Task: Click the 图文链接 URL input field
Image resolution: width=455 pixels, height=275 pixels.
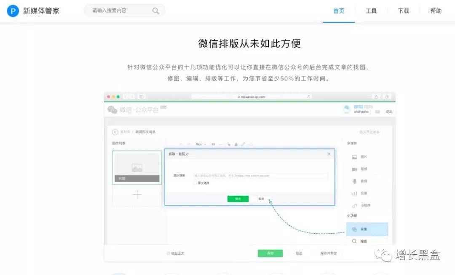Action: pos(261,176)
